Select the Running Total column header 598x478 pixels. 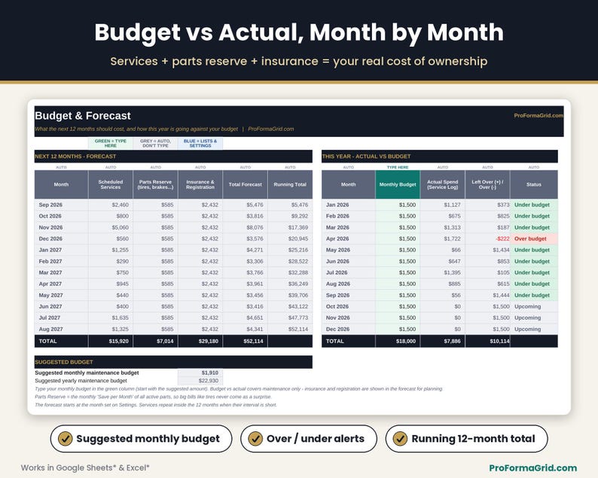(290, 184)
